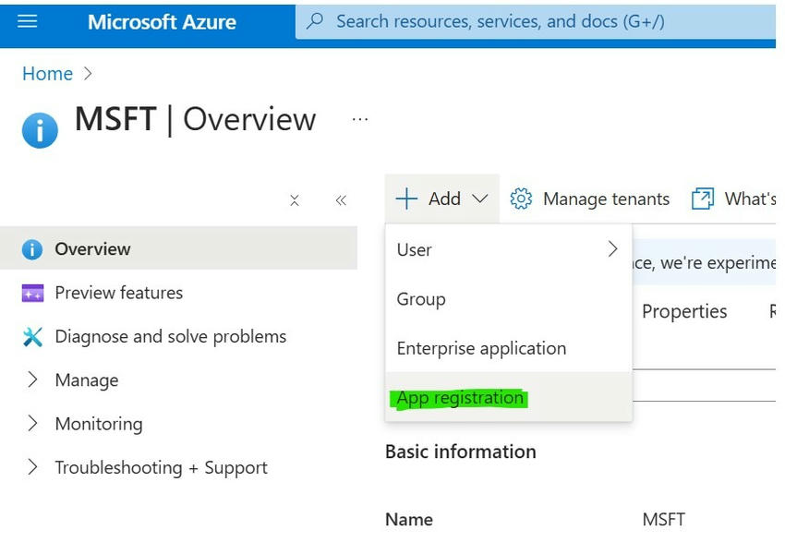The width and height of the screenshot is (785, 542).
Task: Choose Enterprise application from the menu
Action: pos(481,348)
